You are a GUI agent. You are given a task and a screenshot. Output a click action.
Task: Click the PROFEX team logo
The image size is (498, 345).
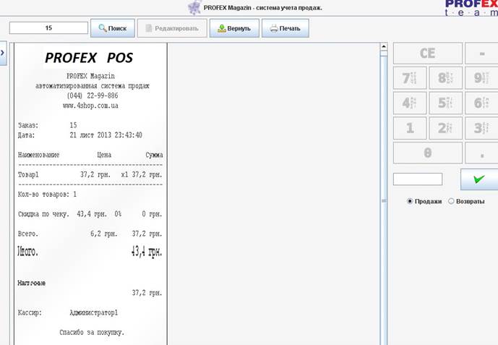[x=471, y=8]
